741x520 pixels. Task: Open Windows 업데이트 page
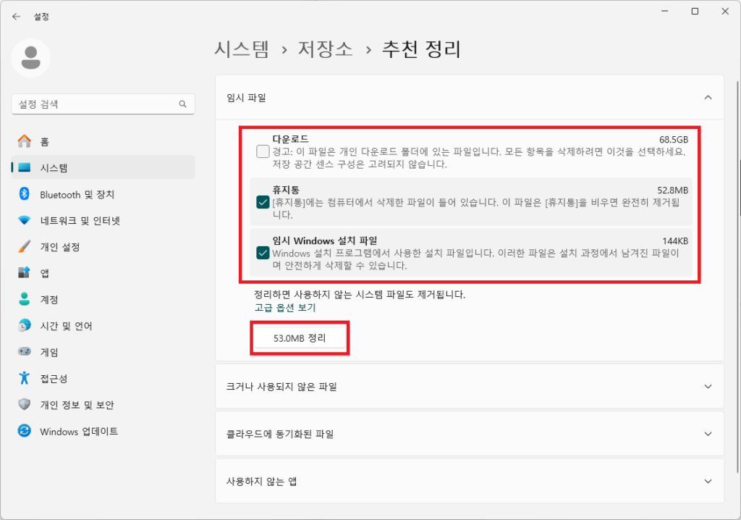click(x=103, y=431)
